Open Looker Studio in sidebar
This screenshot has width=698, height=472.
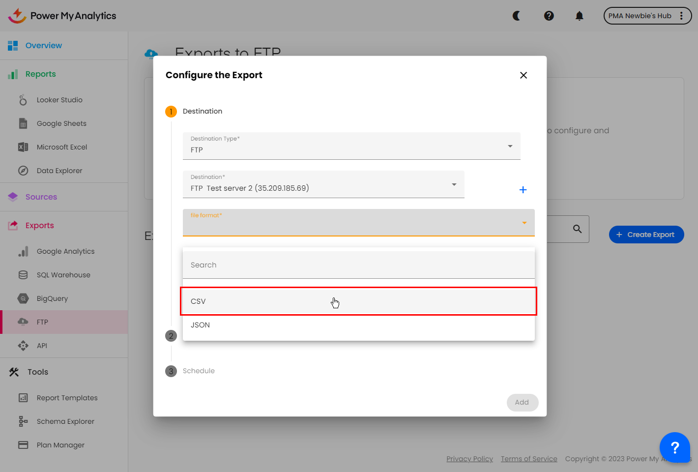click(x=59, y=100)
